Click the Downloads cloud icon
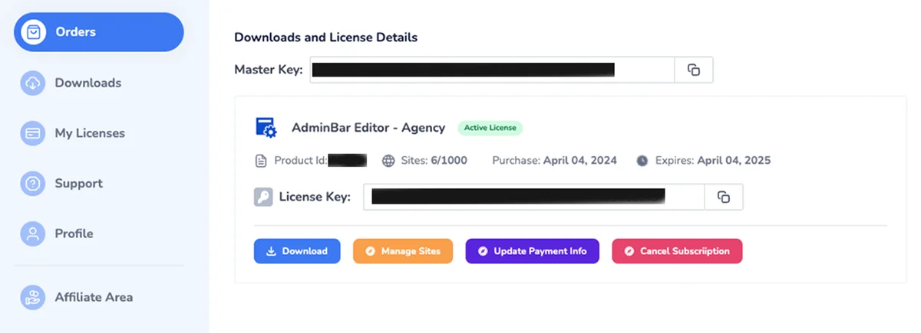 pos(33,83)
